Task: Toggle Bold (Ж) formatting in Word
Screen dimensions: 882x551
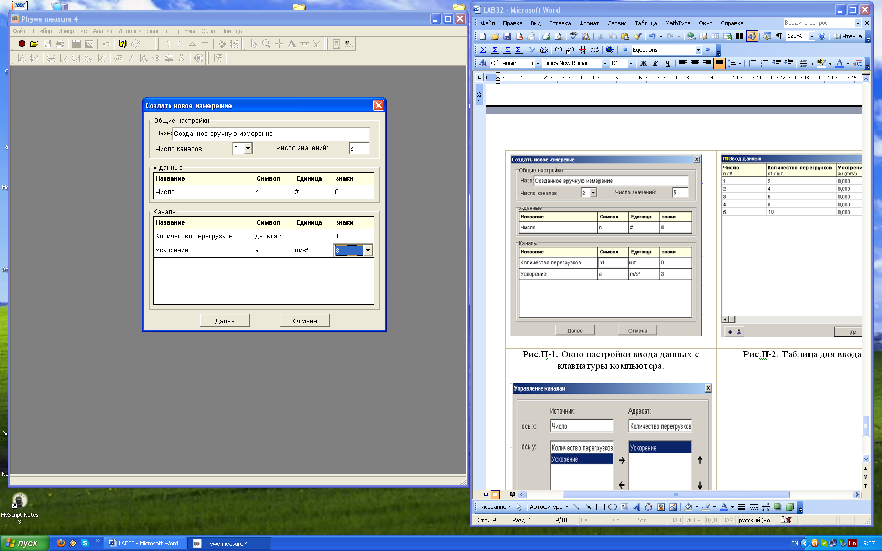Action: click(x=643, y=63)
